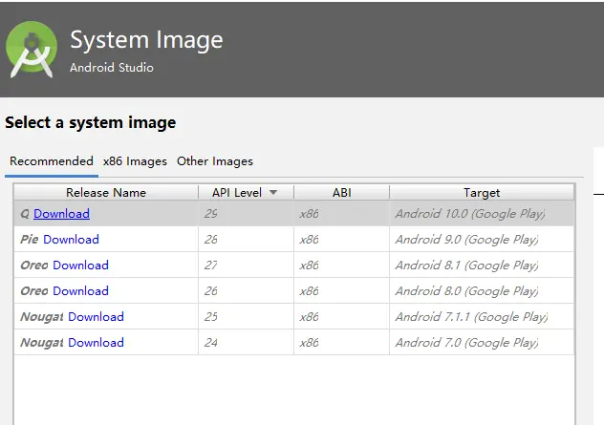The height and width of the screenshot is (425, 604).
Task: Download Oreo API 26 image
Action: (80, 291)
